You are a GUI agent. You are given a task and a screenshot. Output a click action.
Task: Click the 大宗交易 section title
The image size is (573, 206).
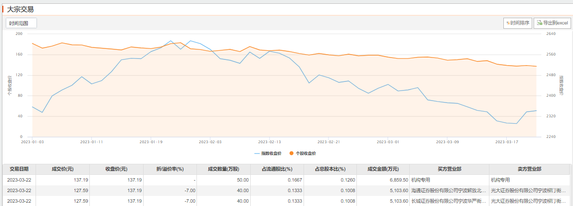tap(20, 10)
